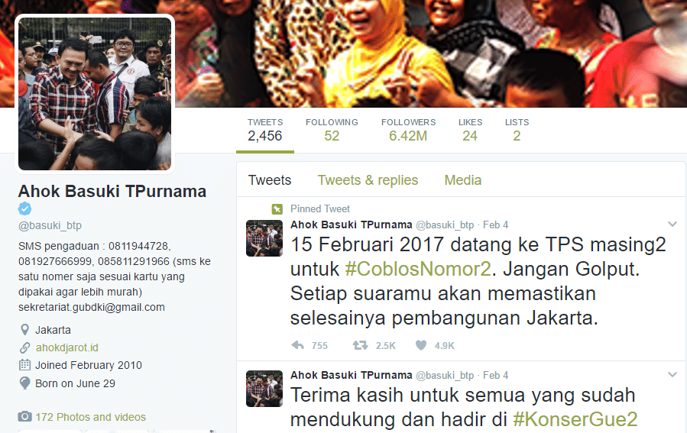Open the large profile photo
This screenshot has width=687, height=433.
pos(95,94)
